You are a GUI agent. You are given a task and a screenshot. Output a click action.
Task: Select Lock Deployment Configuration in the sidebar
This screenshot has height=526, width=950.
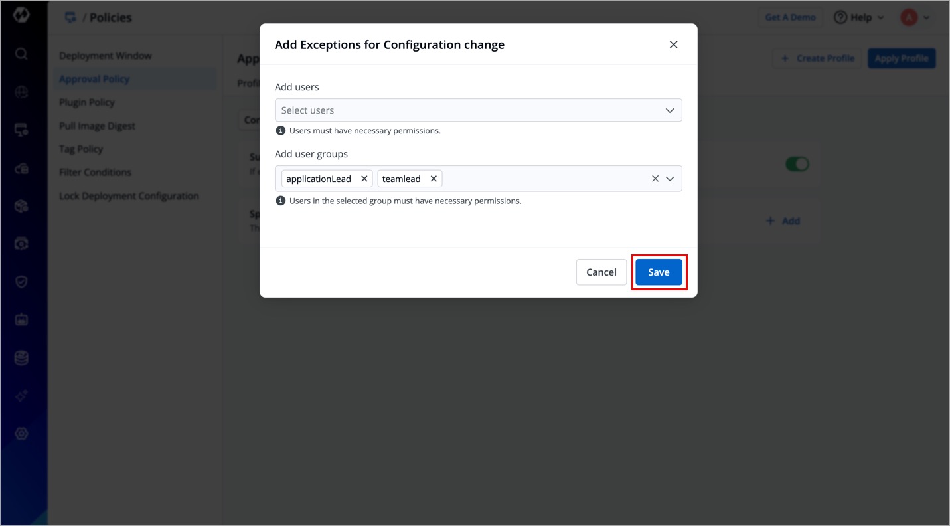[129, 196]
